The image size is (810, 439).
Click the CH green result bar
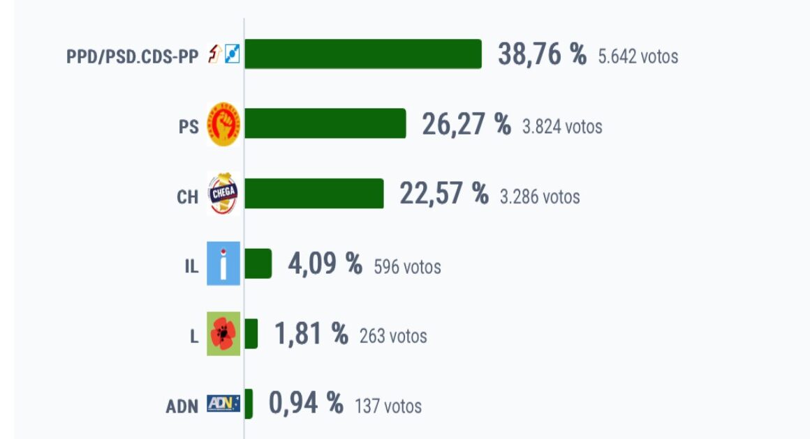[314, 193]
